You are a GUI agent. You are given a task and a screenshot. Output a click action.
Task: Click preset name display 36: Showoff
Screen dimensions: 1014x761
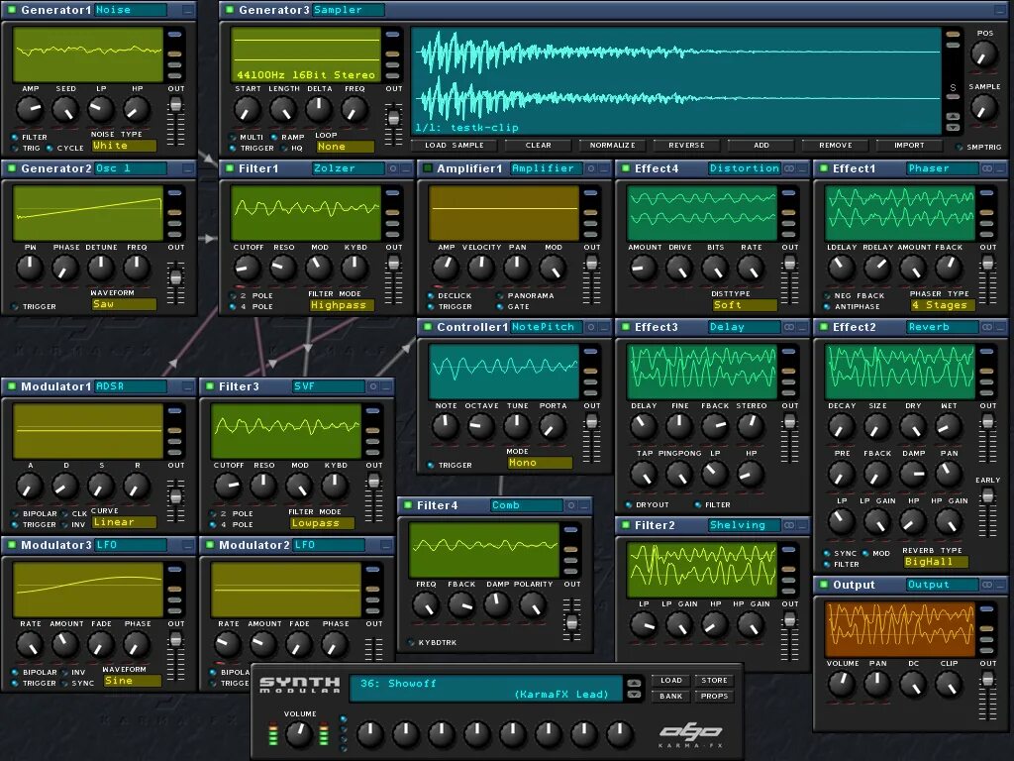point(485,689)
